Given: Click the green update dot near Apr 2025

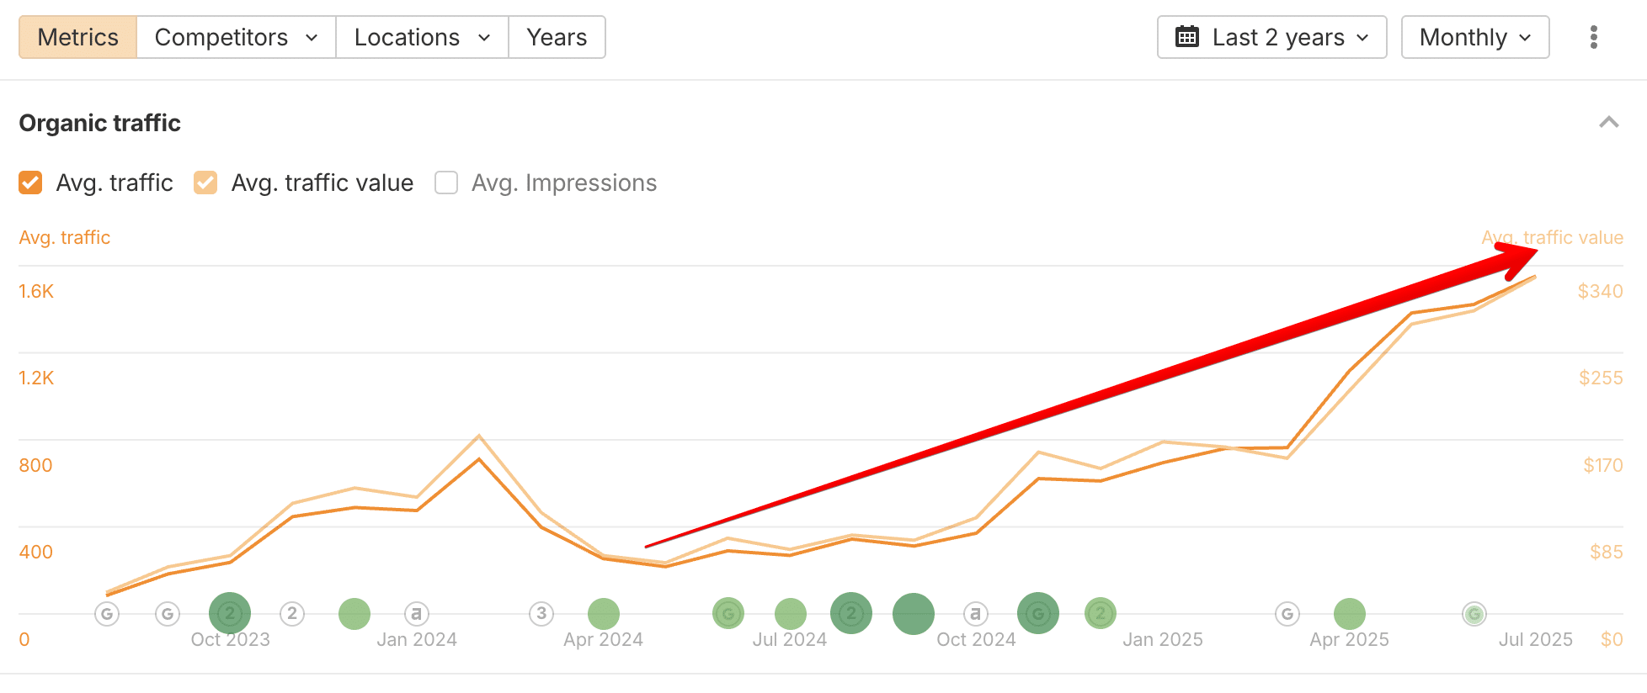Looking at the screenshot, I should (x=1351, y=613).
